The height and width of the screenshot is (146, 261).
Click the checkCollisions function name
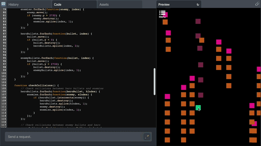(41, 85)
